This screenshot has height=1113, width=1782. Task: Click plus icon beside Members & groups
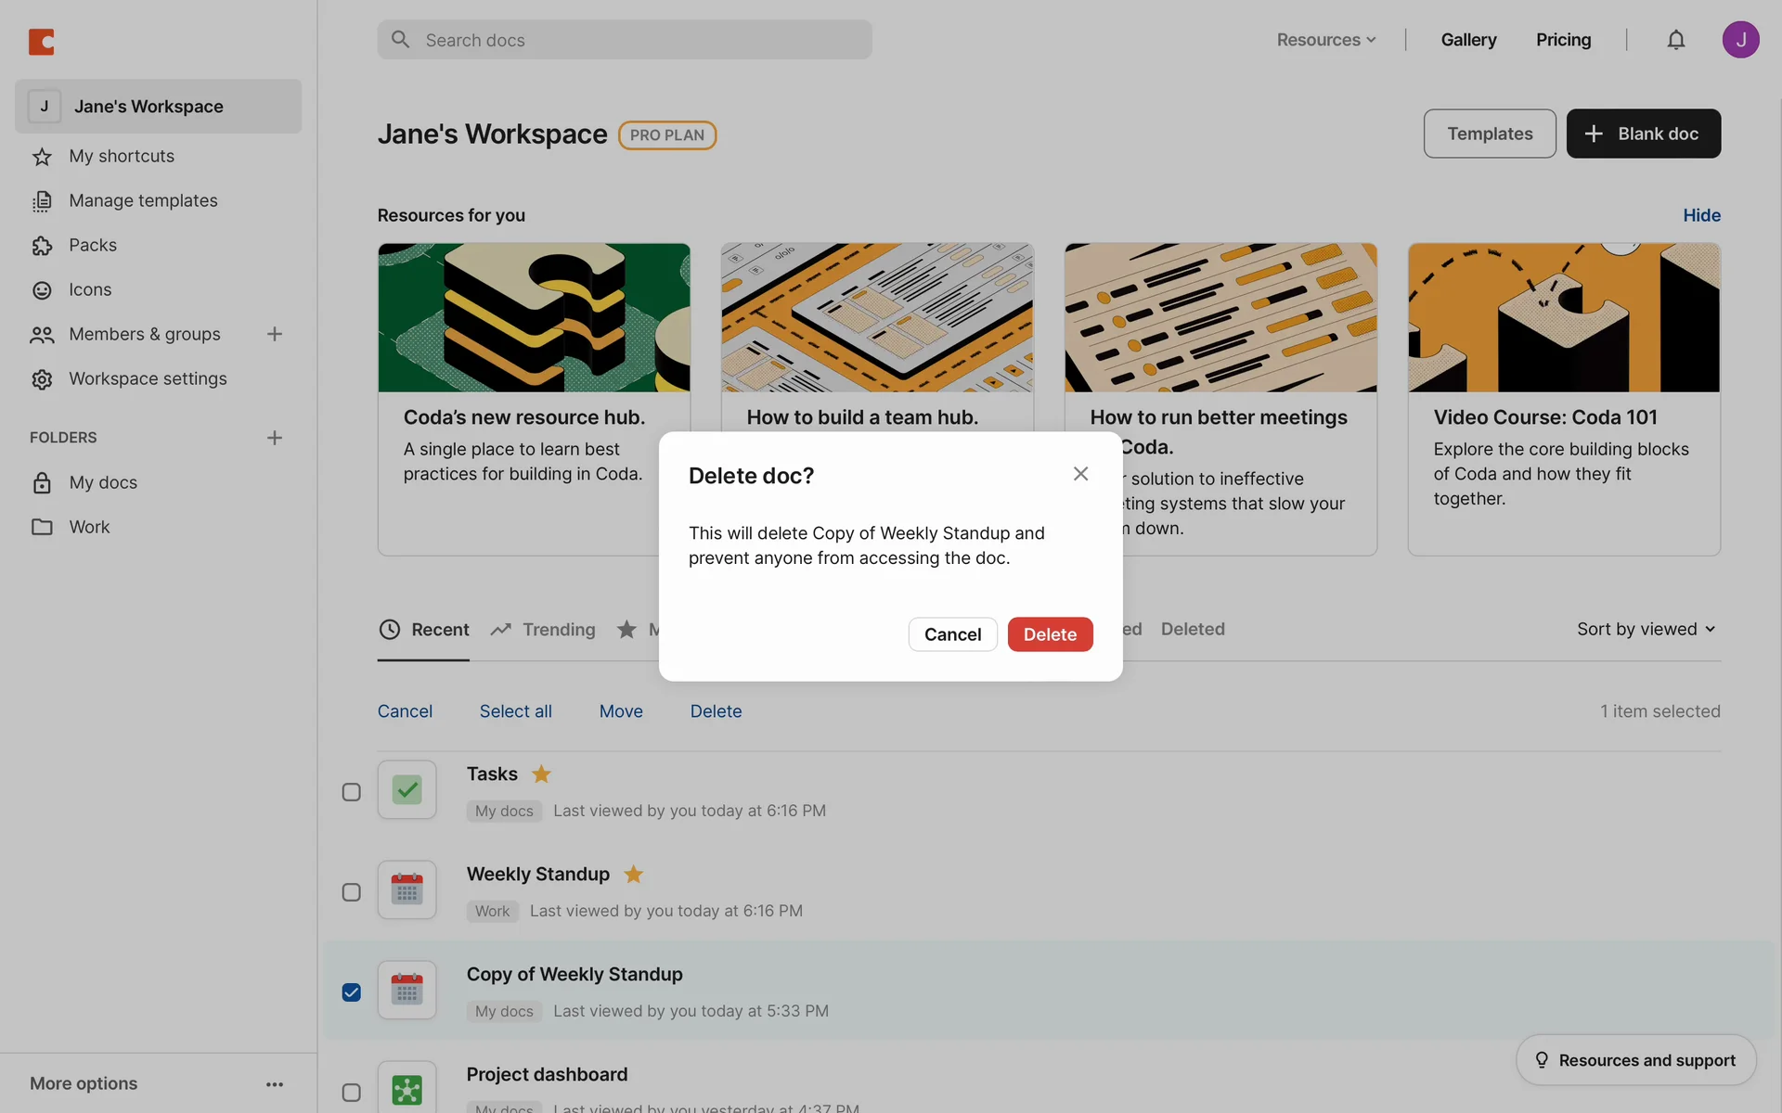pyautogui.click(x=275, y=334)
